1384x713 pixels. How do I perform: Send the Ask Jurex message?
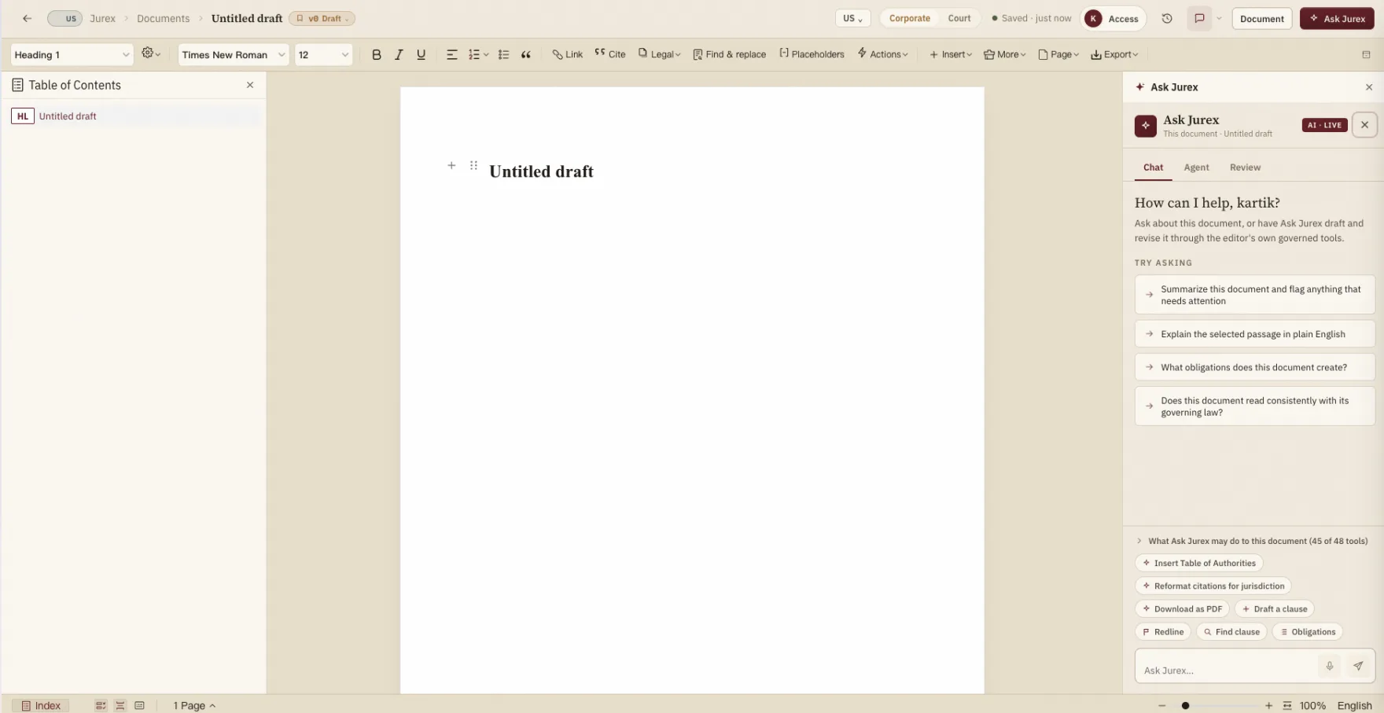pos(1358,666)
